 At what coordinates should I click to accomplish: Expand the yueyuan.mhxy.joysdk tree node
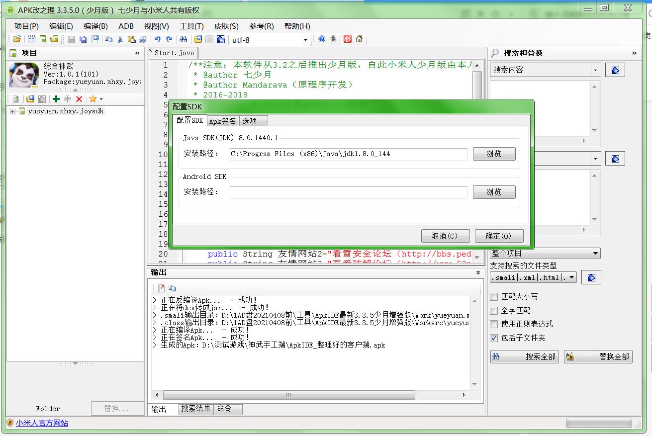click(12, 111)
